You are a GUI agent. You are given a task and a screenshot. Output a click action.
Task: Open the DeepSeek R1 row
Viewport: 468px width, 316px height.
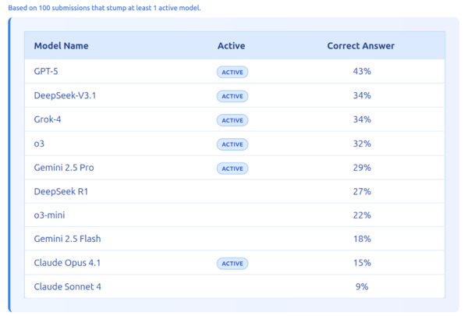tap(235, 191)
